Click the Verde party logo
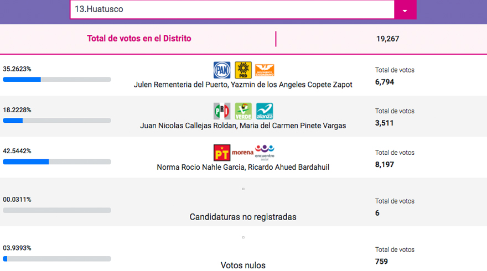 point(243,111)
